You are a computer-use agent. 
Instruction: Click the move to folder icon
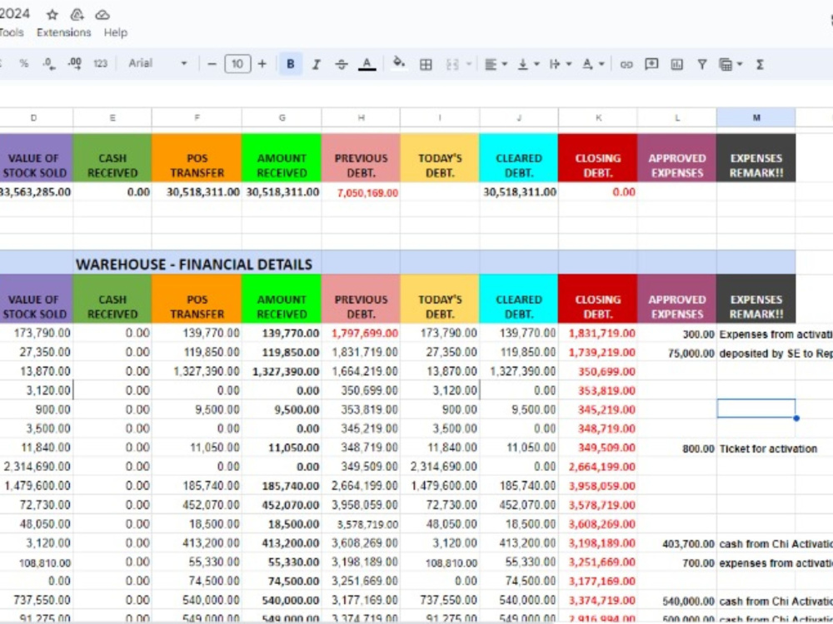77,14
